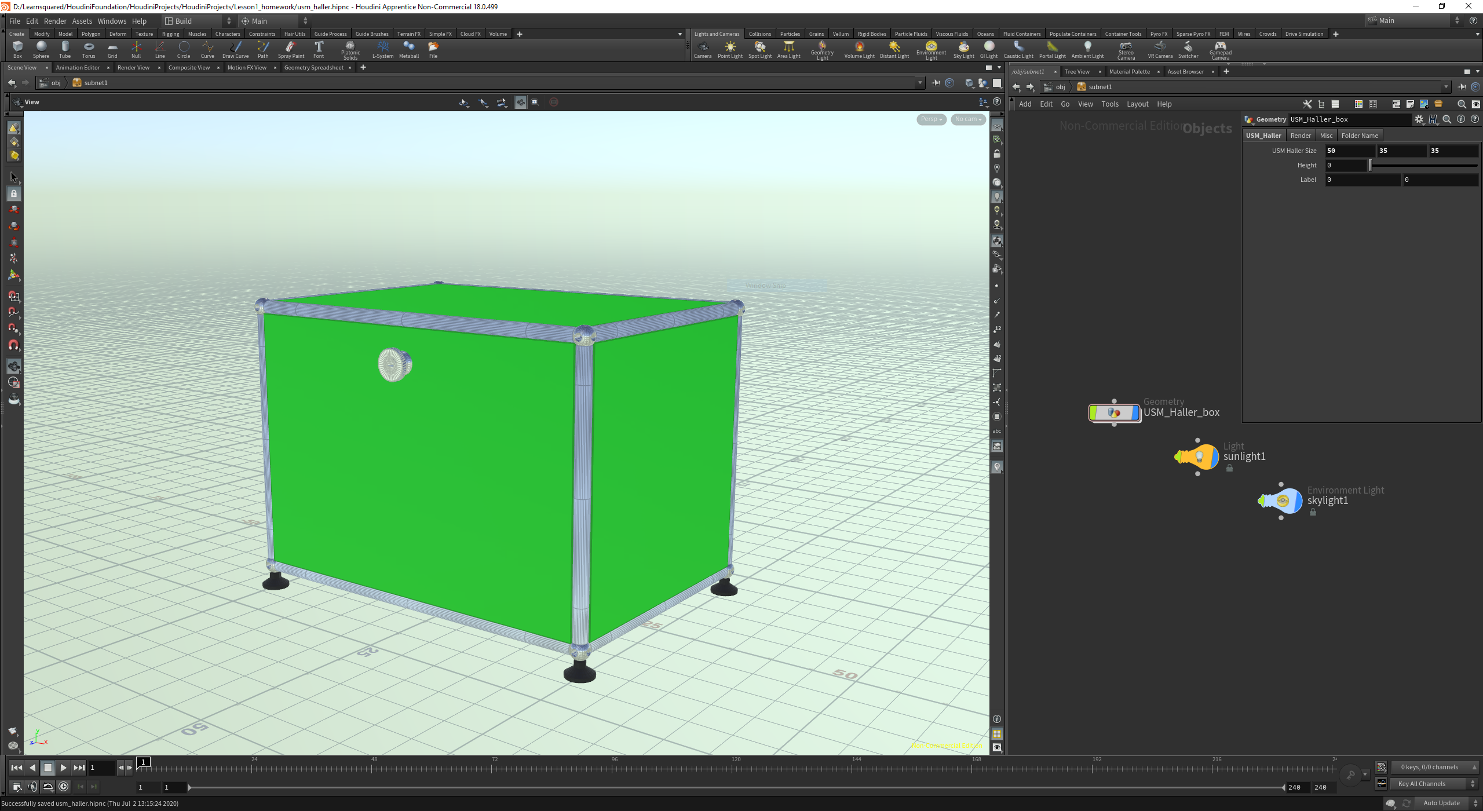This screenshot has height=811, width=1483.
Task: Add a Volume Light
Action: coord(859,50)
